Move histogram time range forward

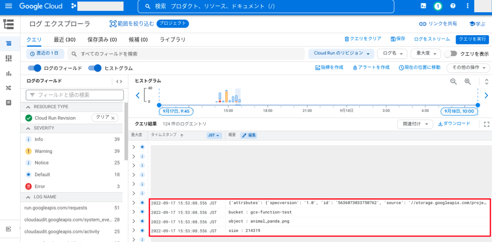click(486, 96)
